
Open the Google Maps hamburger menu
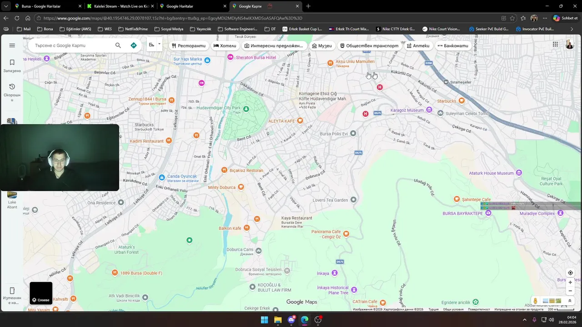click(12, 45)
